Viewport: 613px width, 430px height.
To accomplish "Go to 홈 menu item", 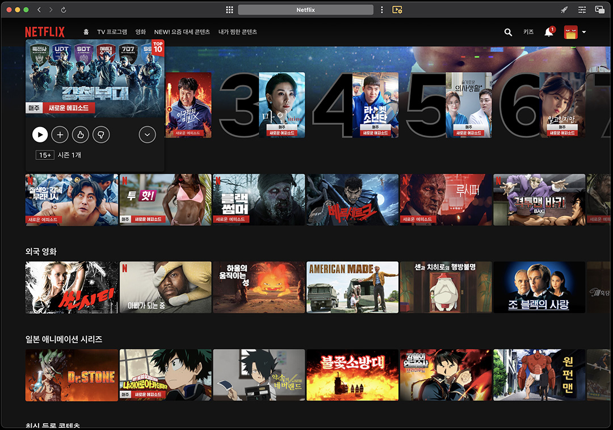I will tap(86, 32).
